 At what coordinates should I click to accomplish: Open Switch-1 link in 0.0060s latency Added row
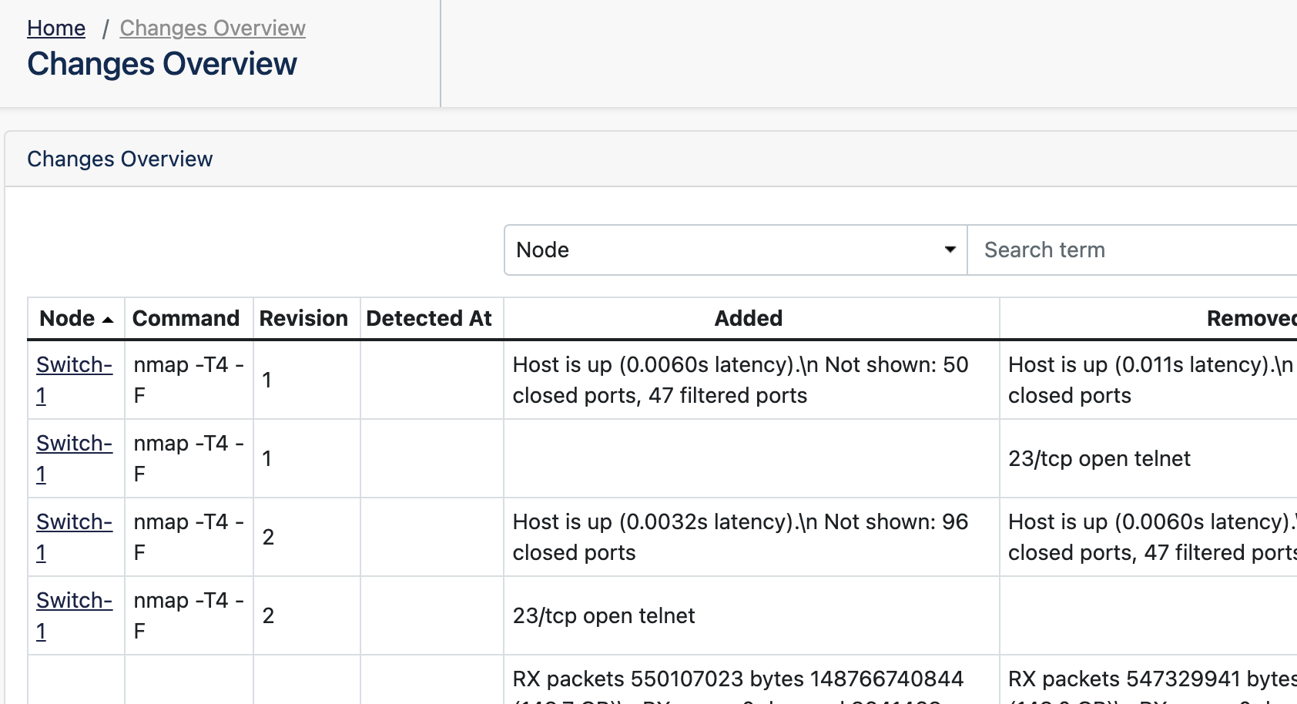74,380
